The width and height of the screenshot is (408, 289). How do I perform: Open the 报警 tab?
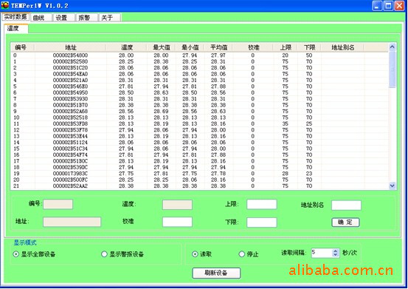pos(87,18)
